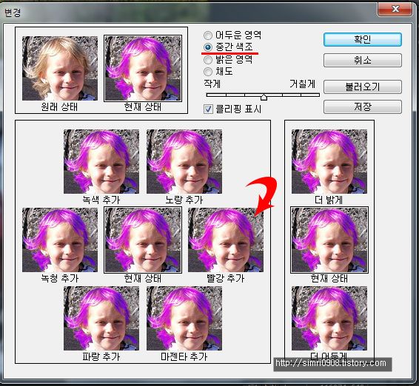The image size is (419, 386).
Task: Select the 채도 radio button
Action: 208,72
